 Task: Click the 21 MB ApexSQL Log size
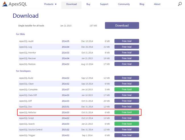[x=106, y=47]
